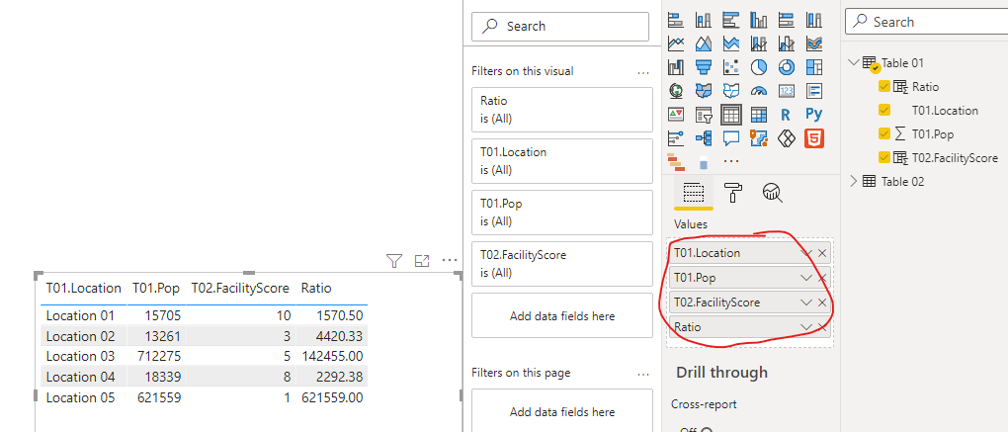Sort by the T01.Location column header in the table
The width and height of the screenshot is (1008, 432).
[x=84, y=288]
